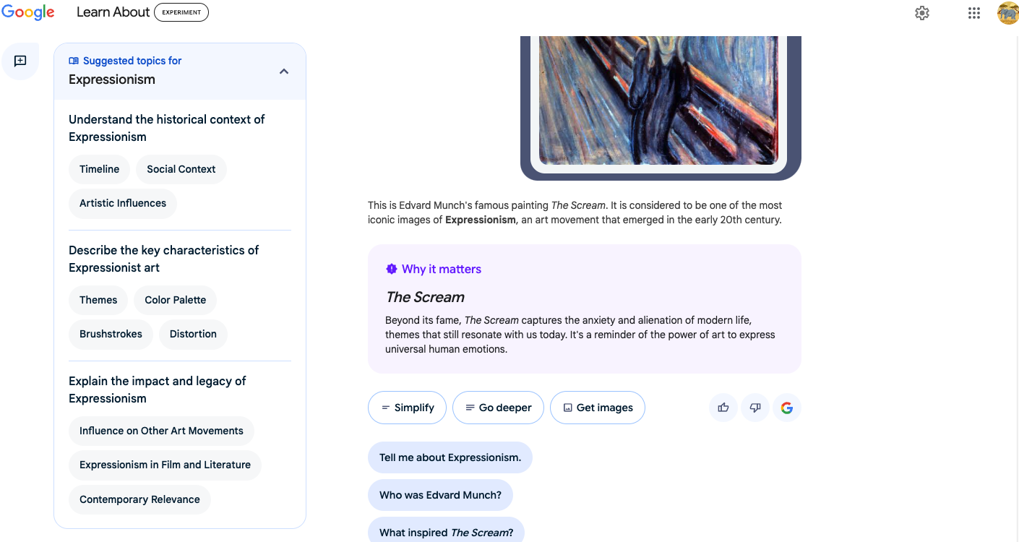
Task: Select the Distortion topic chip
Action: (x=193, y=333)
